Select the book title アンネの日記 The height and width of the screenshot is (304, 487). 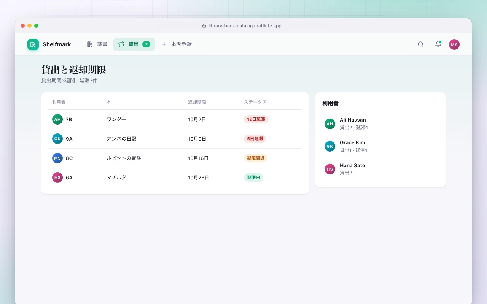(121, 139)
